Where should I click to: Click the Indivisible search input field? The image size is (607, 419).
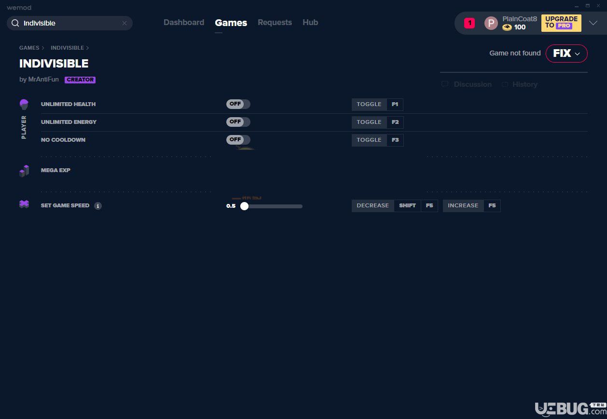(x=69, y=23)
